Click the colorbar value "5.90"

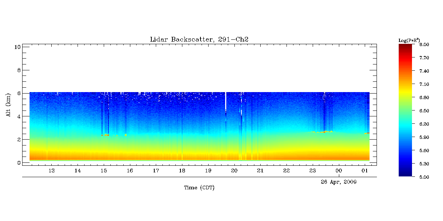click(x=424, y=137)
